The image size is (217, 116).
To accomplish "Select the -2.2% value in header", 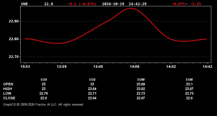I will coord(196,4).
